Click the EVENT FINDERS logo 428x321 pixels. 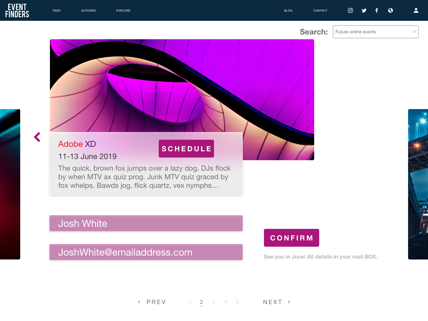click(17, 10)
